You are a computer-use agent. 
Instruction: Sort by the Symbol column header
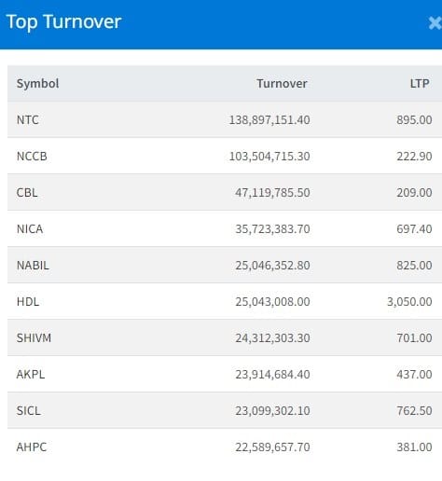pyautogui.click(x=37, y=84)
